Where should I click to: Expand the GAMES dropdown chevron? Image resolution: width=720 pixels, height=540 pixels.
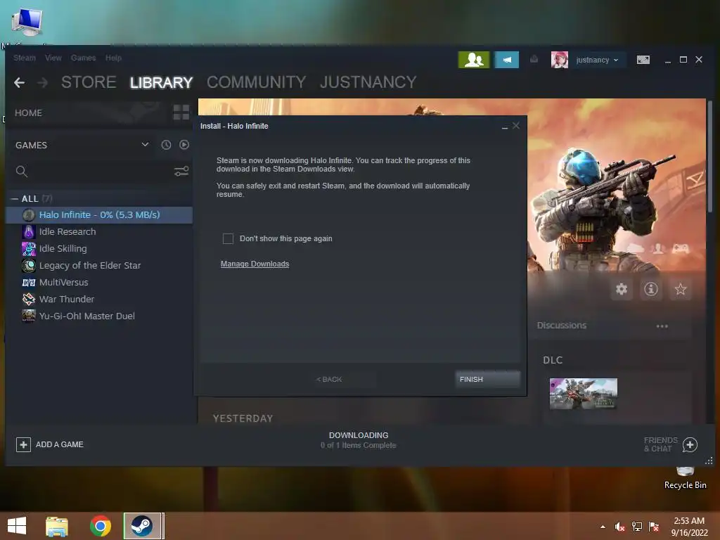pos(145,145)
